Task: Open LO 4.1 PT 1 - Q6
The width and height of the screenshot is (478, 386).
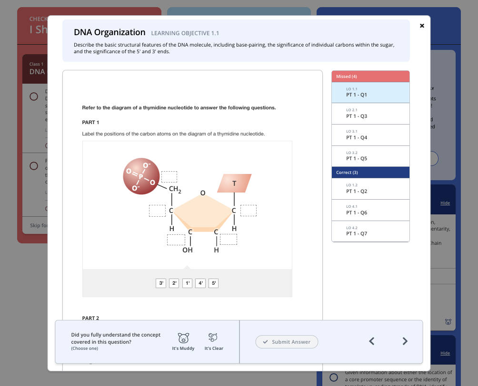Action: [x=370, y=211]
